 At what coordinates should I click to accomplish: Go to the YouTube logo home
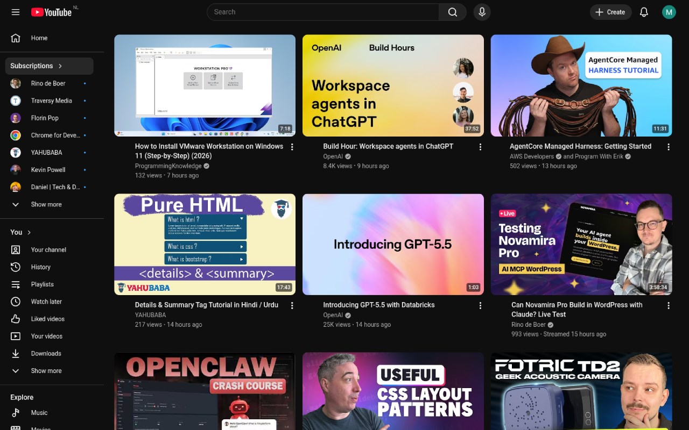point(51,12)
